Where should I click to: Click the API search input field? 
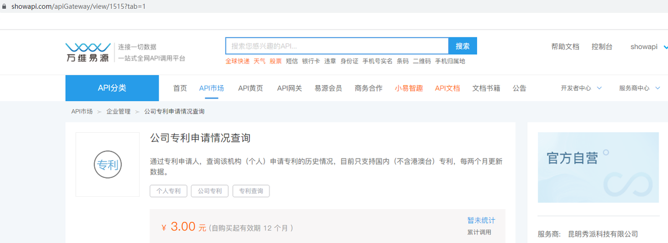[x=336, y=46]
